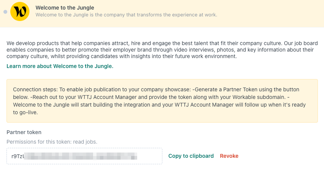Copy the partner token to clipboard
Image resolution: width=324 pixels, height=170 pixels.
tap(191, 156)
